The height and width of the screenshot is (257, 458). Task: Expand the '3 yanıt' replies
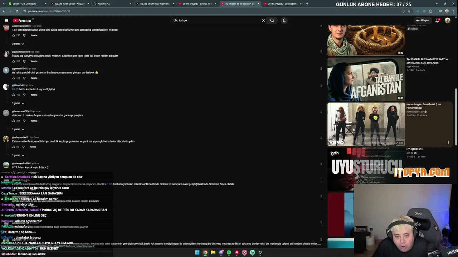(x=18, y=44)
